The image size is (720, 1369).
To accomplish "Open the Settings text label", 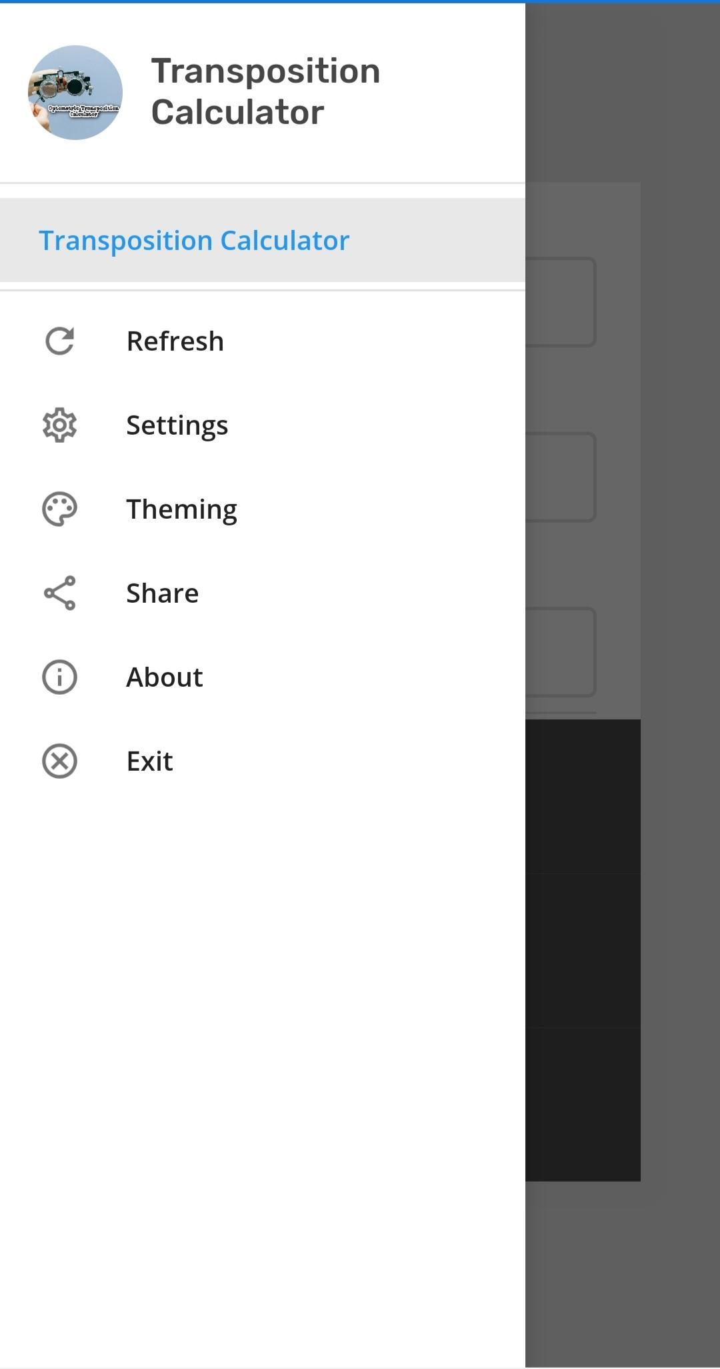I will pyautogui.click(x=177, y=425).
